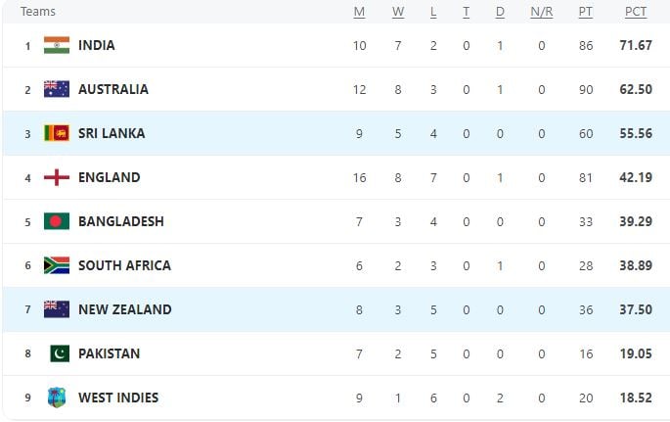Sort by the PCT column header
Viewport: 670px width, 422px height.
[636, 12]
